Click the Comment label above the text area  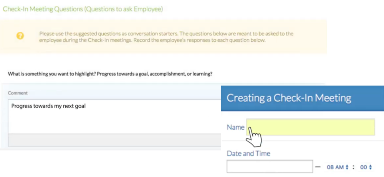point(18,93)
